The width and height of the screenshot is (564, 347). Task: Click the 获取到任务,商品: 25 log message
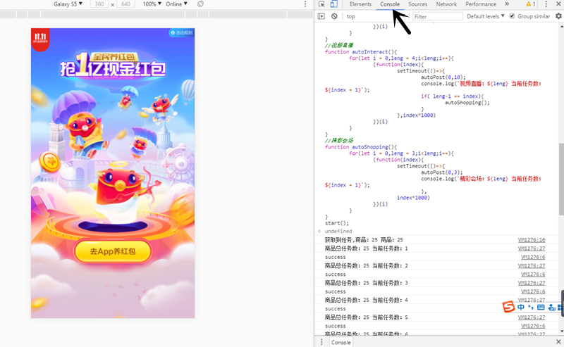(364, 239)
